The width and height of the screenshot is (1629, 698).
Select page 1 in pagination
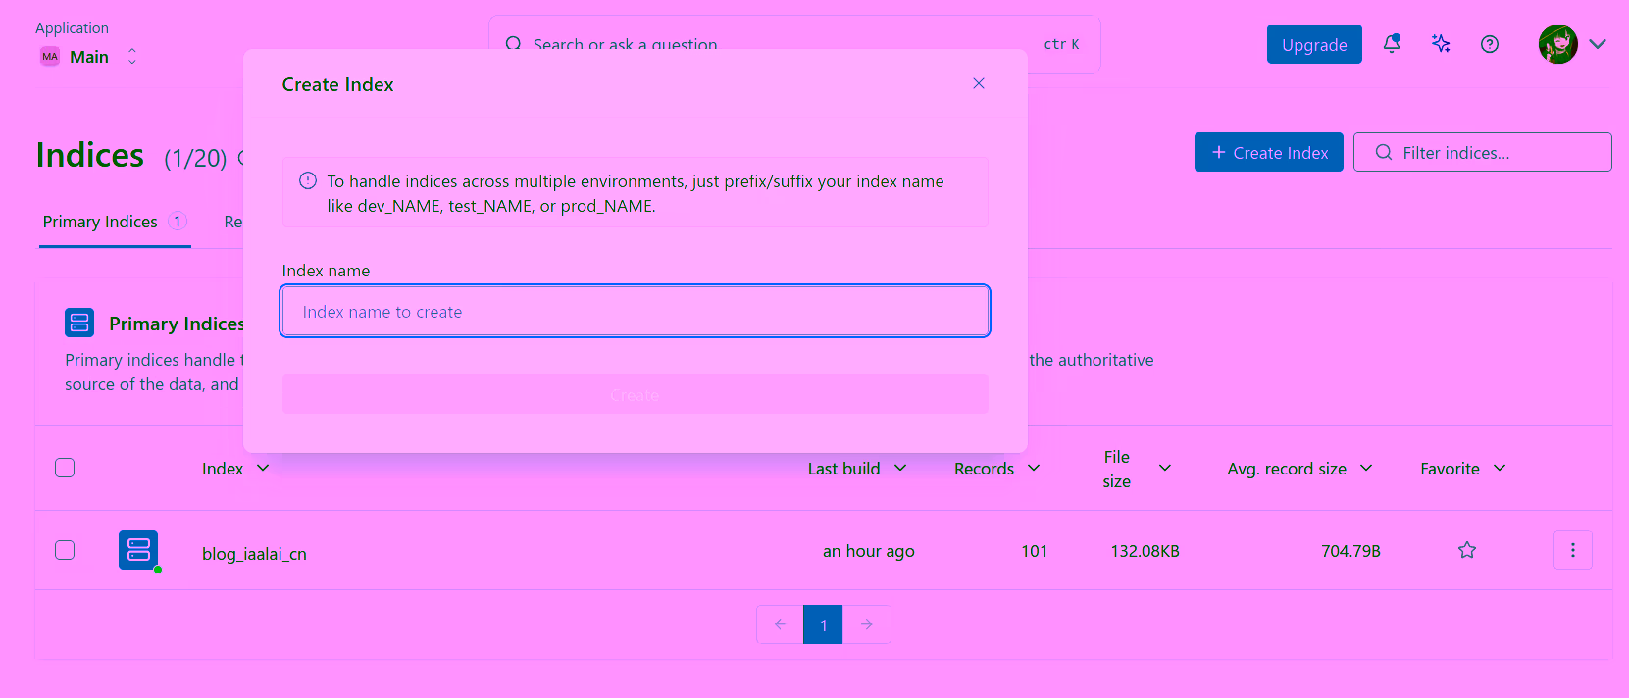(x=823, y=624)
